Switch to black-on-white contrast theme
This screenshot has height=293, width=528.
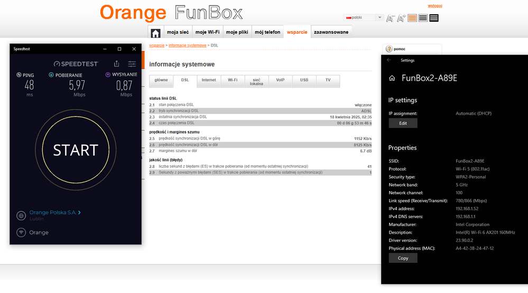(423, 18)
